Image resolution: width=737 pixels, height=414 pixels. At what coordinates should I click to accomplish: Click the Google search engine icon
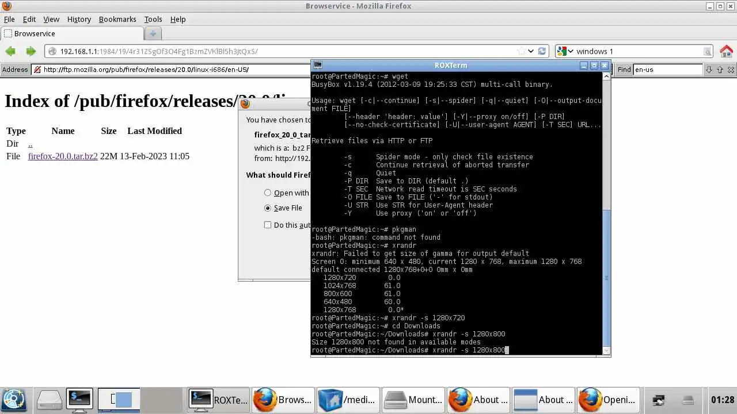pos(562,51)
